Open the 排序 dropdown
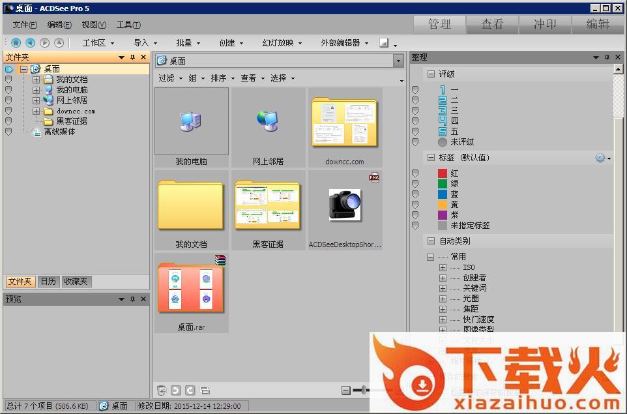 223,78
